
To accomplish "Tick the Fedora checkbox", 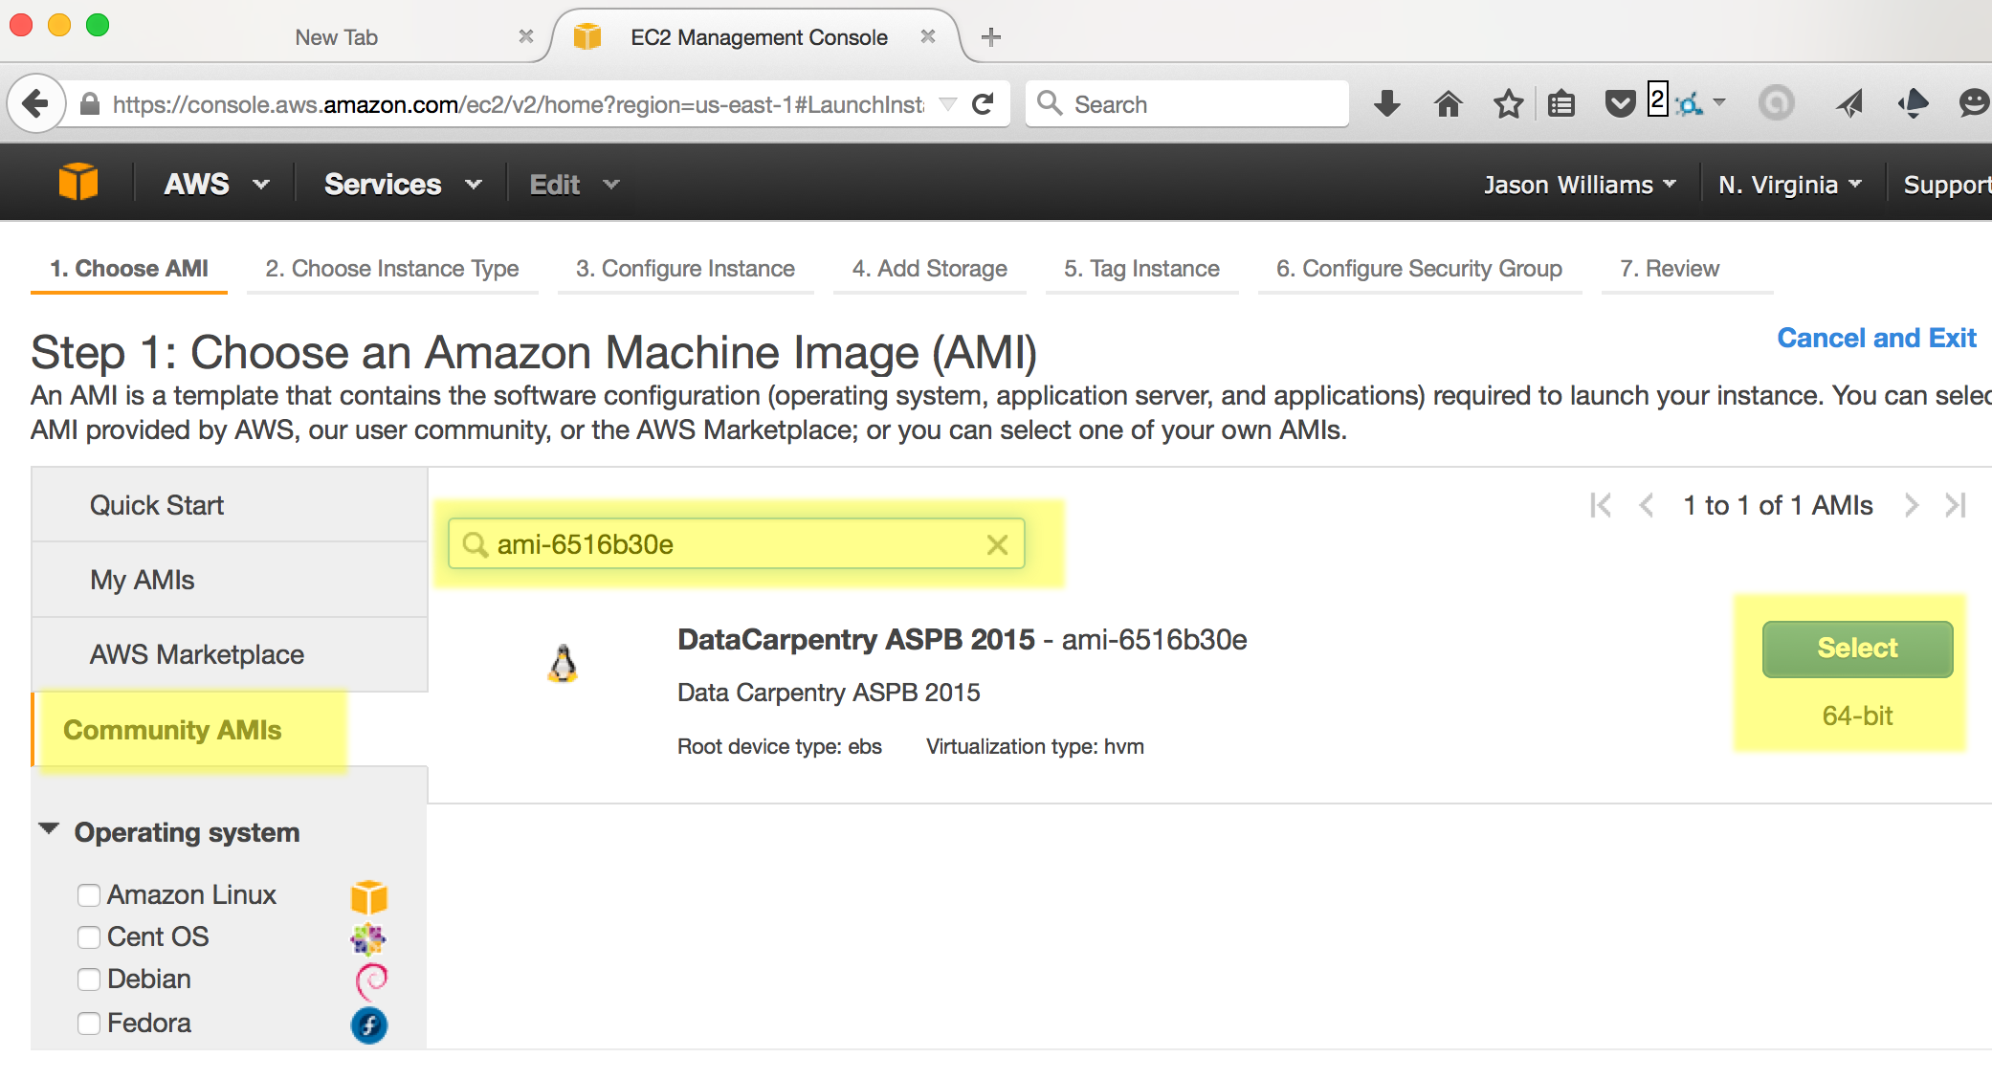I will tap(89, 1023).
